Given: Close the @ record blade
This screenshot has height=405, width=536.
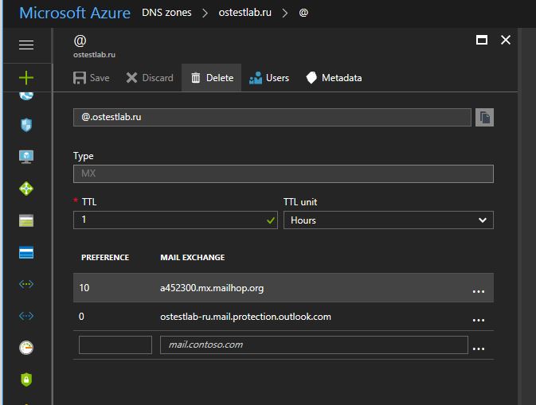Looking at the screenshot, I should [x=506, y=40].
